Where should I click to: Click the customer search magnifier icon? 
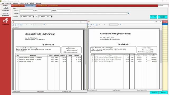pyautogui.click(x=128, y=13)
